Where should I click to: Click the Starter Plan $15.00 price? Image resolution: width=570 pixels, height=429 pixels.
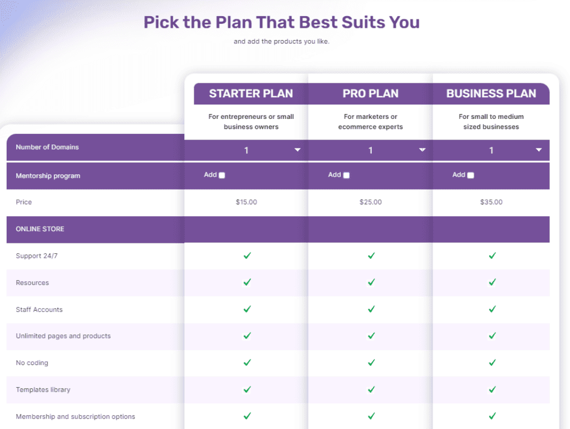coord(247,202)
